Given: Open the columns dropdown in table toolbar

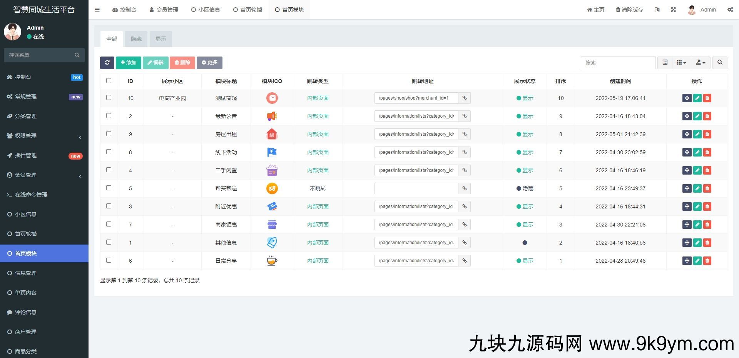Looking at the screenshot, I should click(x=681, y=63).
